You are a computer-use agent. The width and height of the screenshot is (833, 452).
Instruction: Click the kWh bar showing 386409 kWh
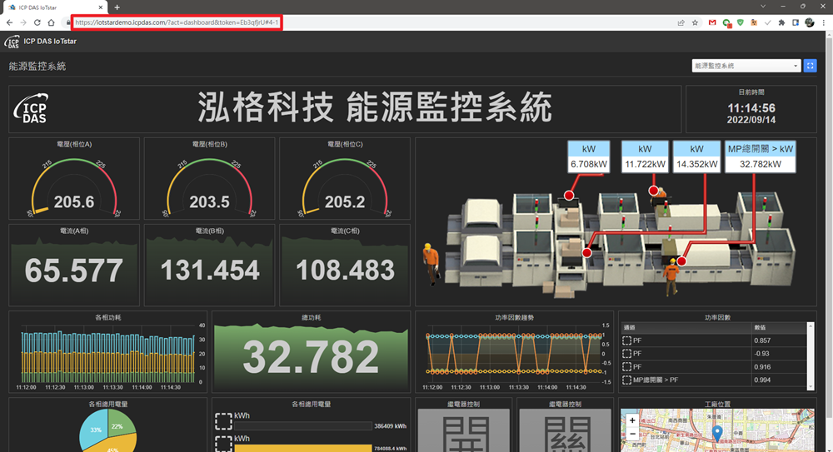tap(303, 426)
